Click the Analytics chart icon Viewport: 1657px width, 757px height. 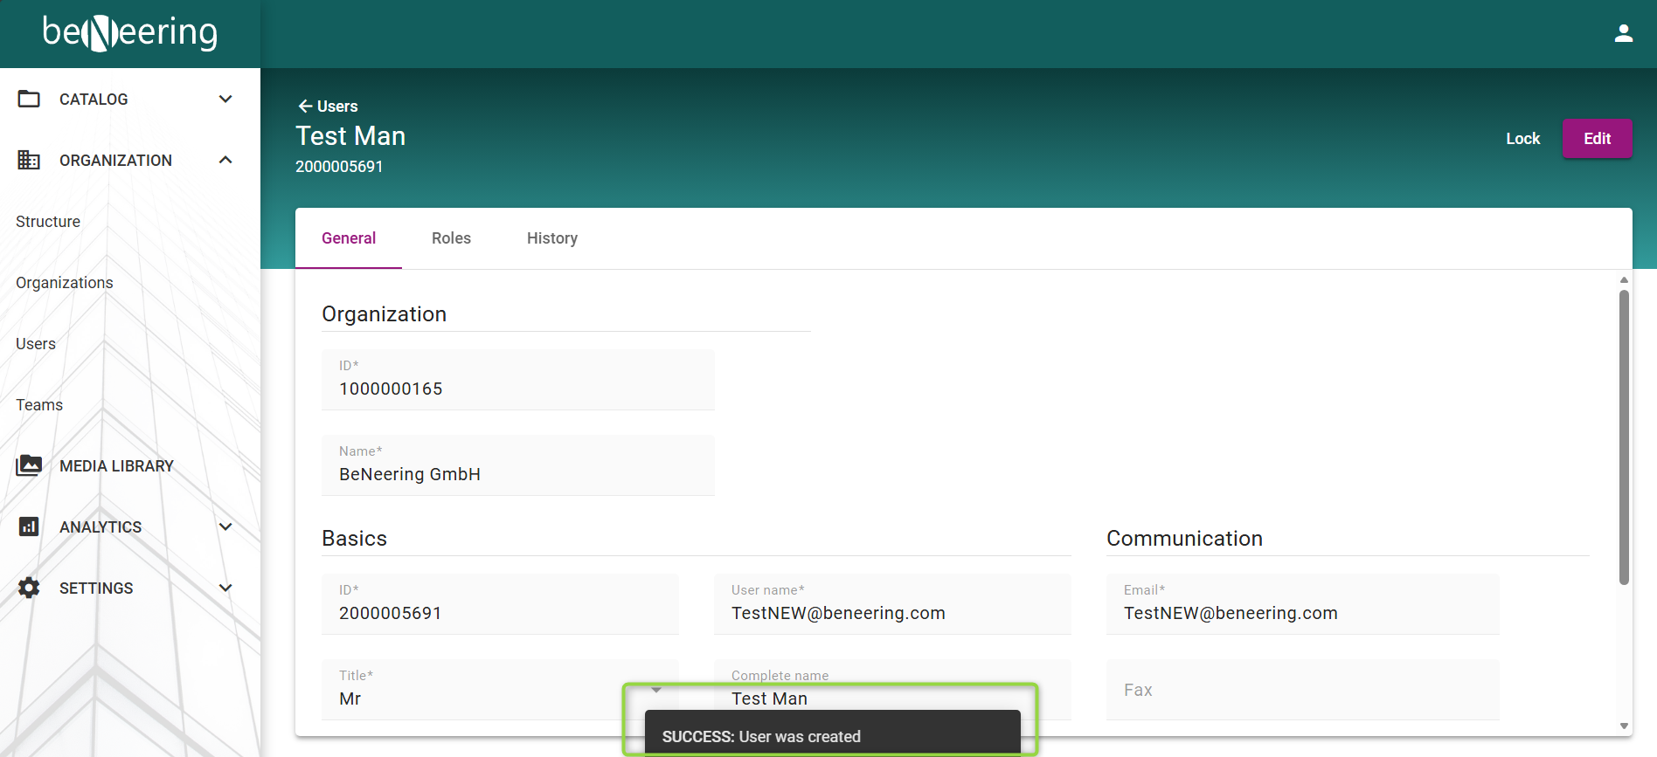(29, 526)
